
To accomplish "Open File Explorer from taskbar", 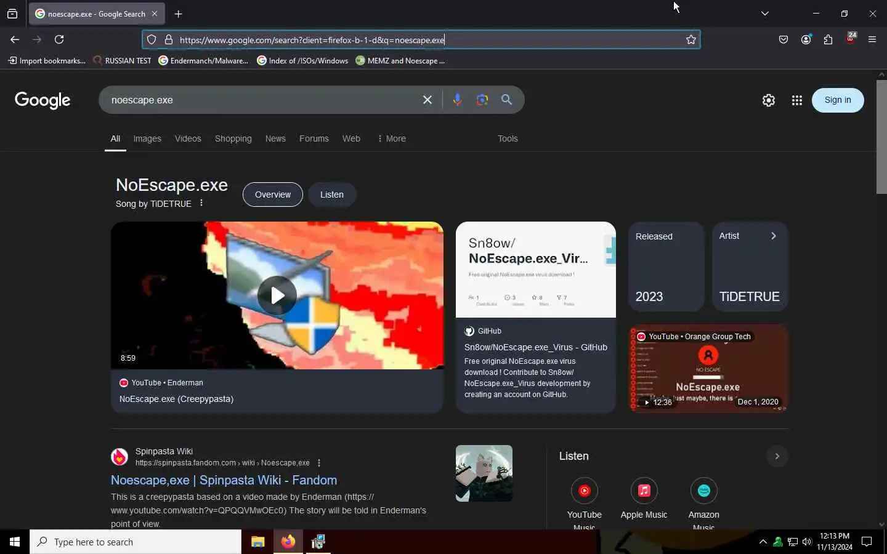I will click(257, 542).
